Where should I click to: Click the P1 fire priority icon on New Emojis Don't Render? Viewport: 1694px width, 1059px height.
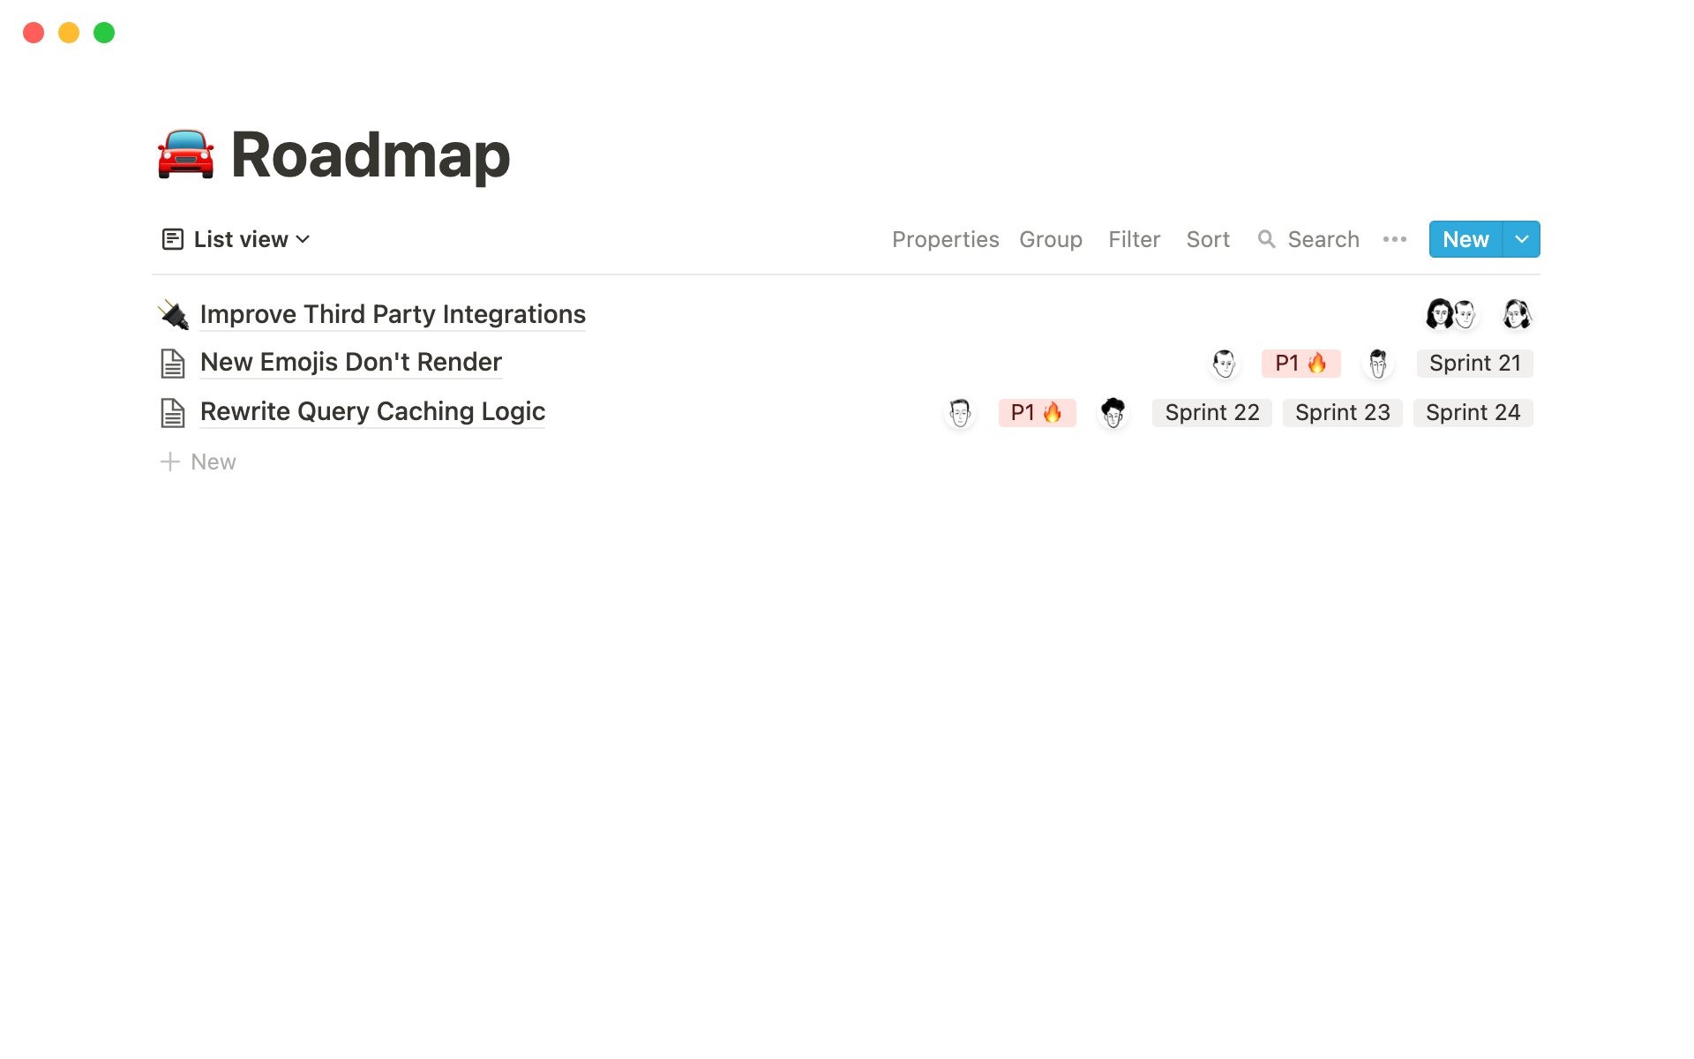coord(1299,363)
